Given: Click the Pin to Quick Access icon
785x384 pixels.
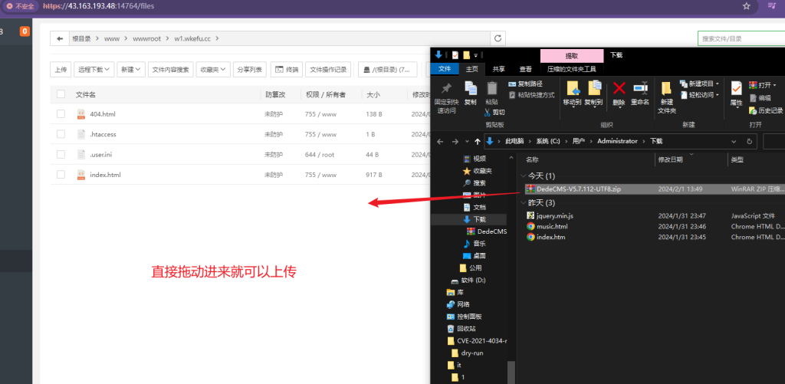Looking at the screenshot, I should [x=445, y=89].
